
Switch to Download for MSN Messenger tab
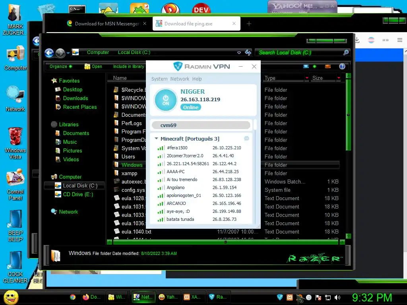click(107, 24)
